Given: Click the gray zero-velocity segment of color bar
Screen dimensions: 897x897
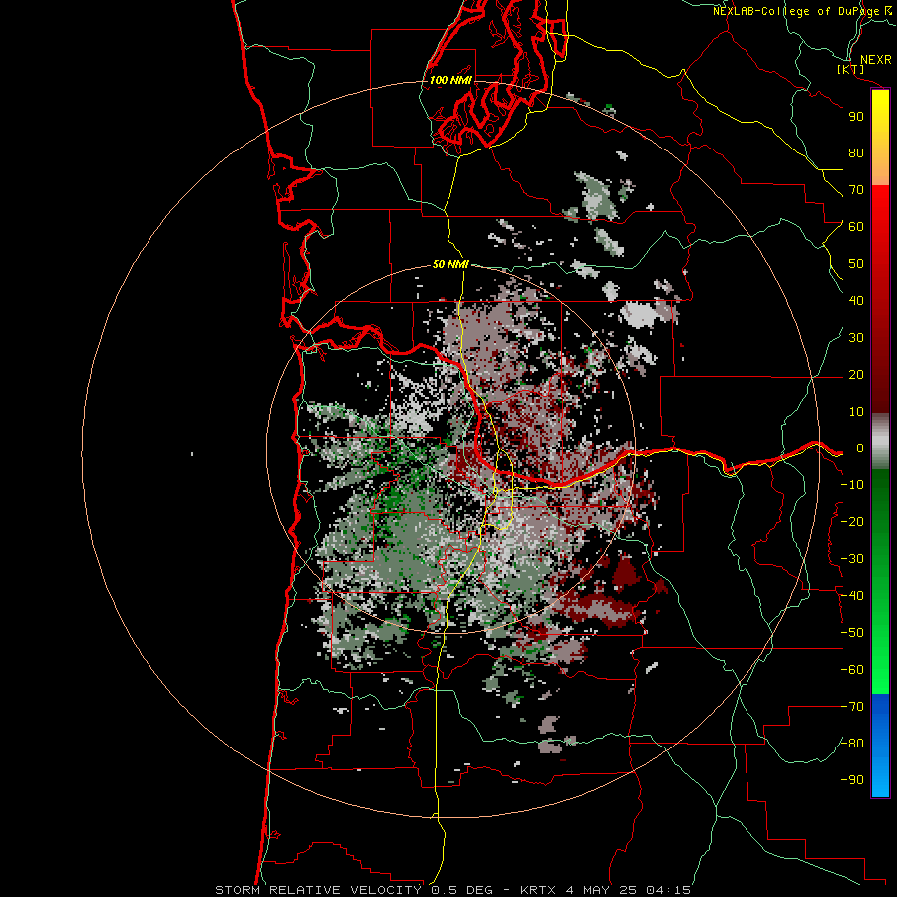Looking at the screenshot, I should tap(880, 442).
